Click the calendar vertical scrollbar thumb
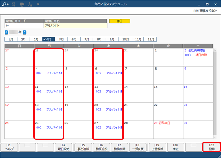The width and height of the screenshot is (221, 158). [x=215, y=93]
